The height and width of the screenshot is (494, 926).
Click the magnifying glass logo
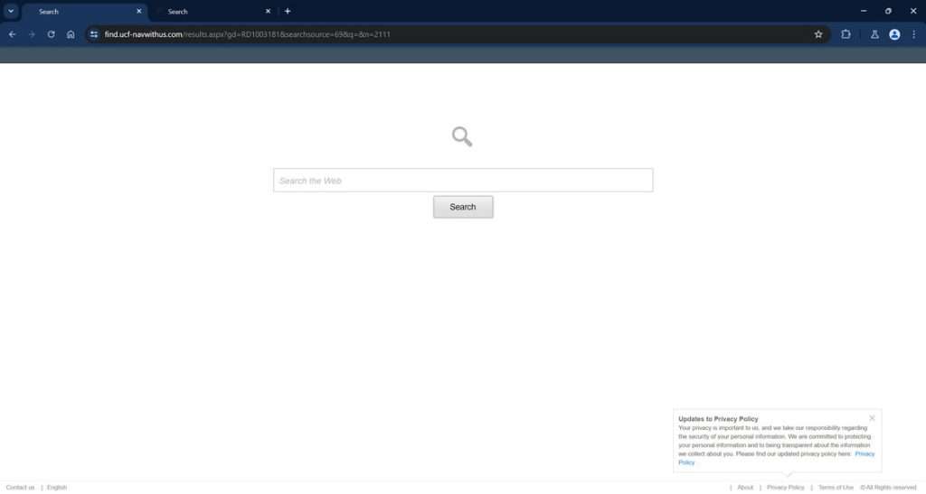462,136
